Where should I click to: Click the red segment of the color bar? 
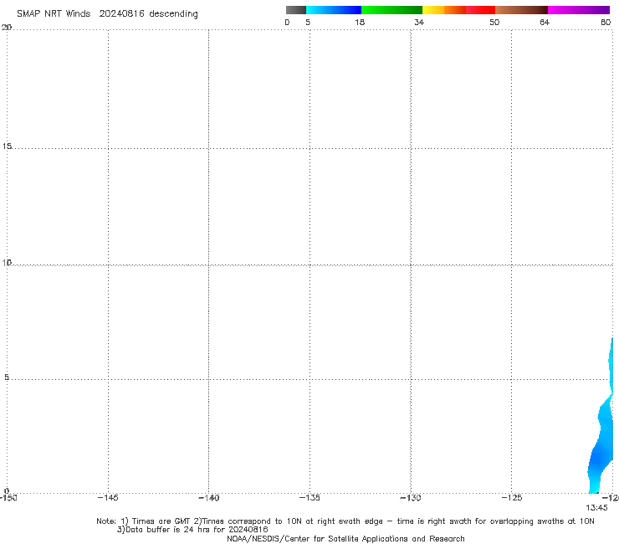click(480, 10)
